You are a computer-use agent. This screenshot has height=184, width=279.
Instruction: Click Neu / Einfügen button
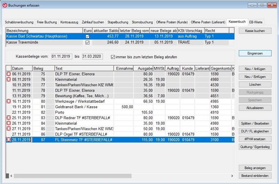[255, 77]
